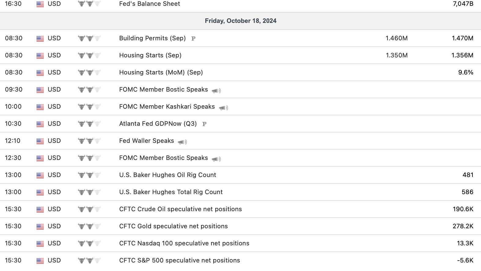
Task: Open the Building Permits (Sep) event
Action: pos(152,38)
